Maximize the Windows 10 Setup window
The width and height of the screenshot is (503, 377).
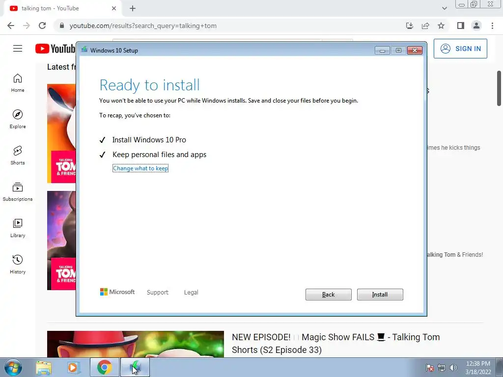[398, 51]
